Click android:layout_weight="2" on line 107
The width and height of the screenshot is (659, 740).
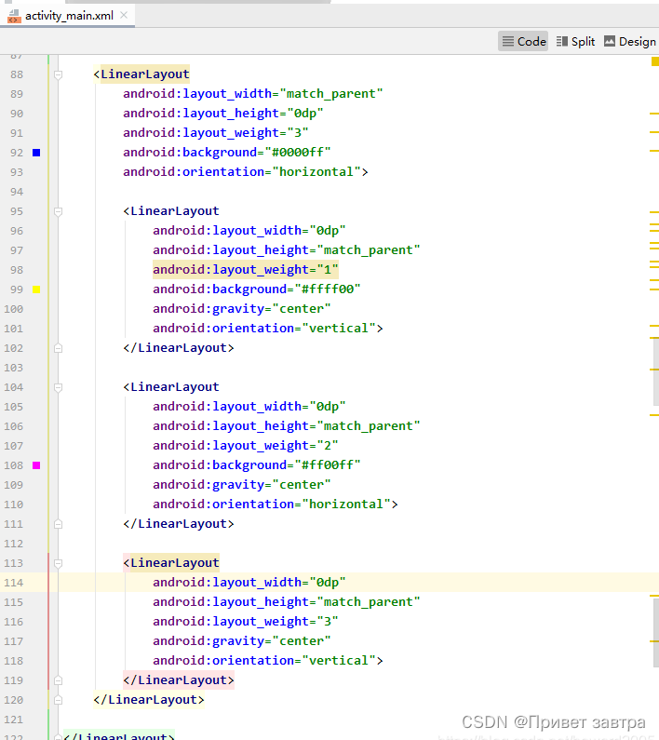246,446
